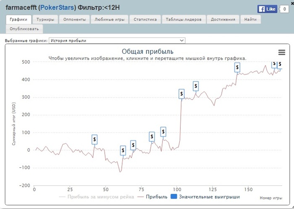Select the Любимые игры tab

tap(110, 19)
